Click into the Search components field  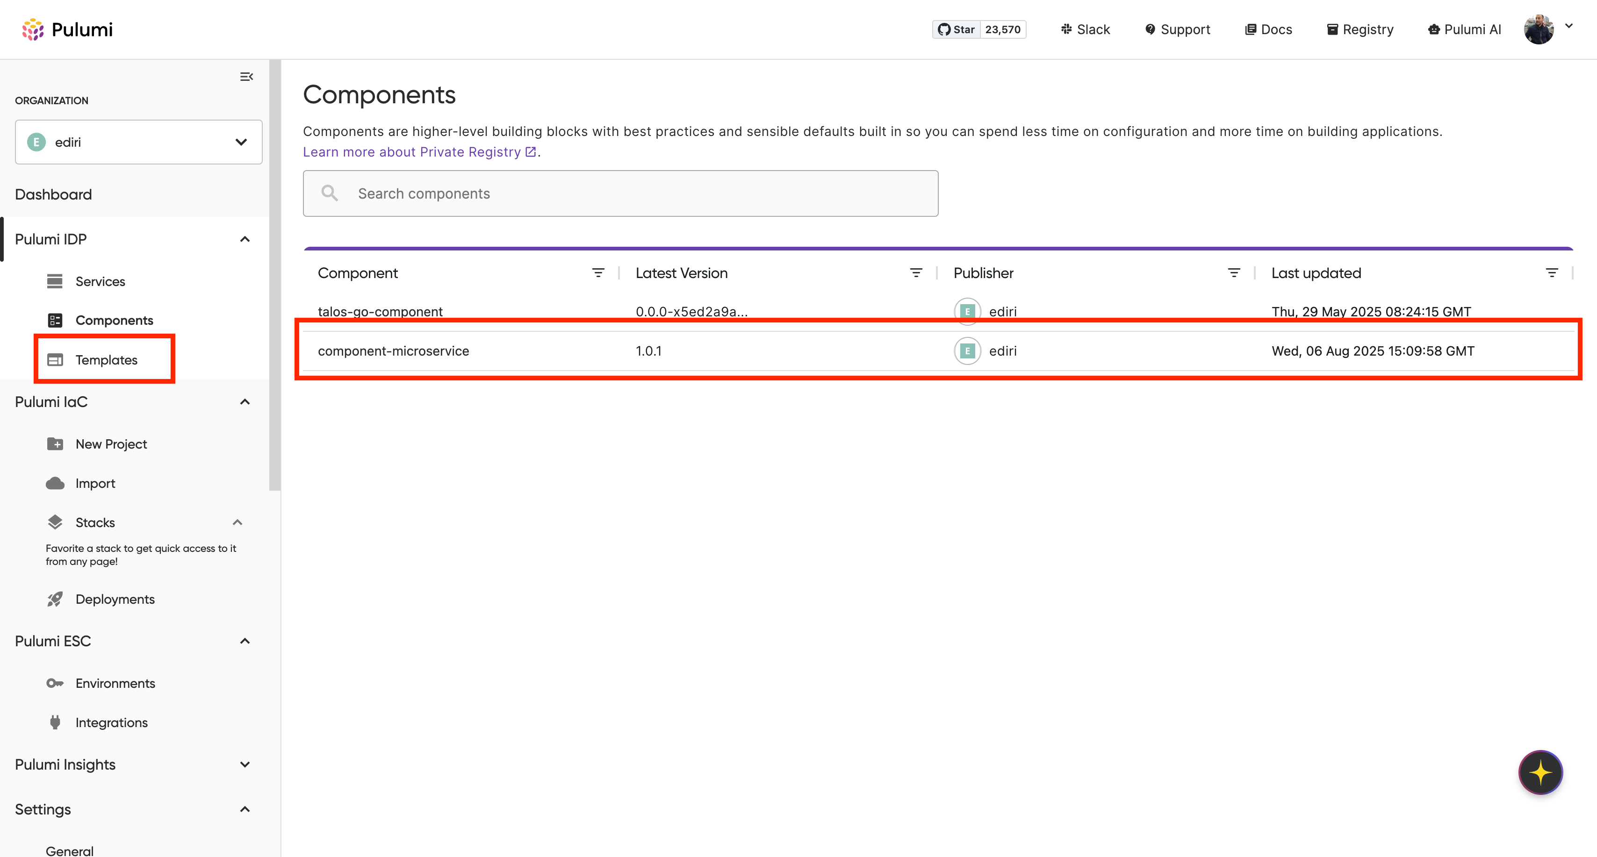click(x=620, y=193)
